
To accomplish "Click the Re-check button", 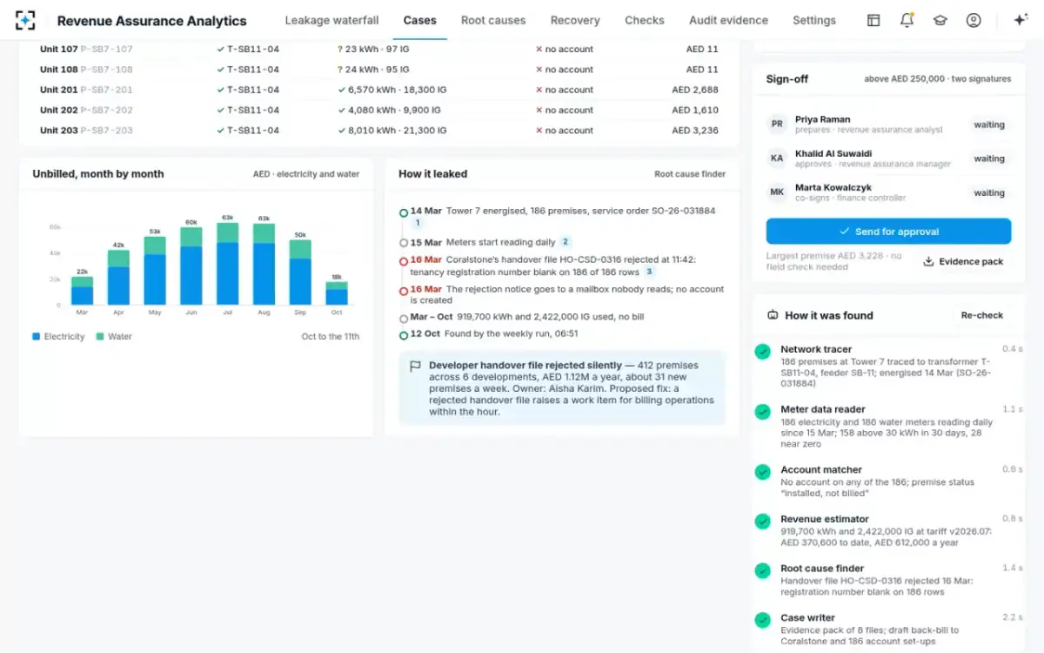I will [x=982, y=315].
